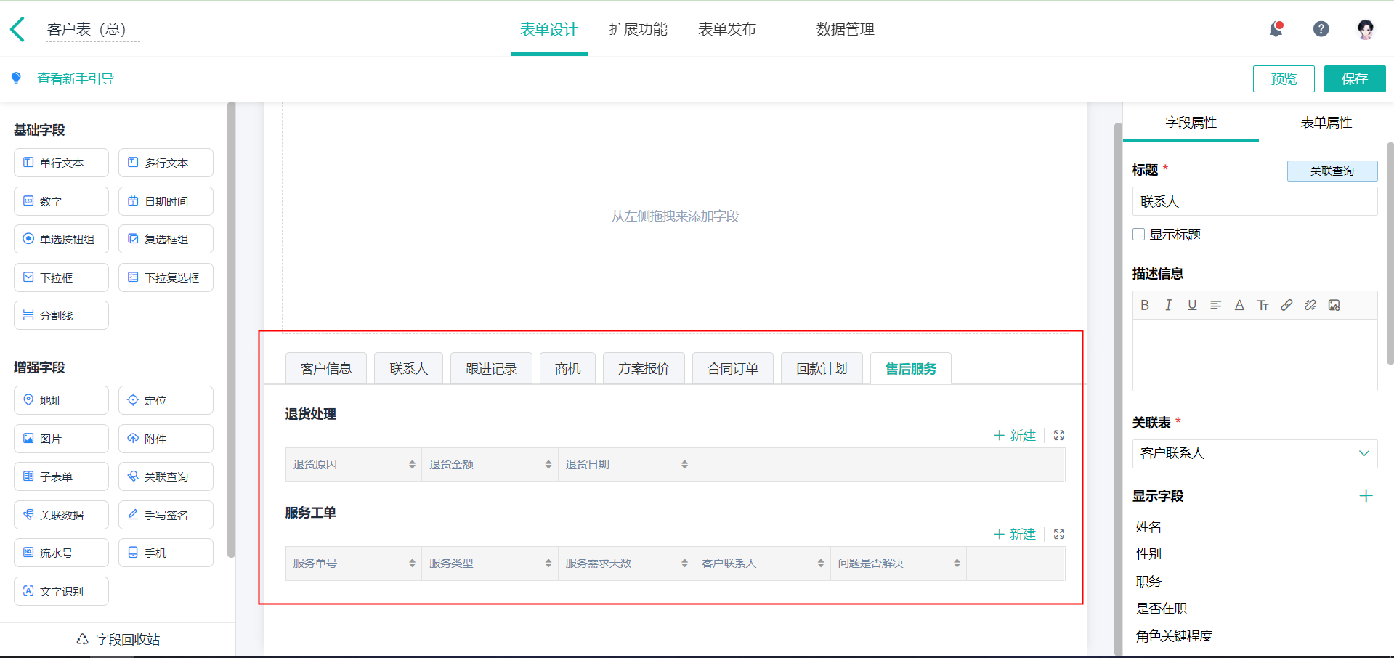
Task: Open the notification bell
Action: 1276,29
